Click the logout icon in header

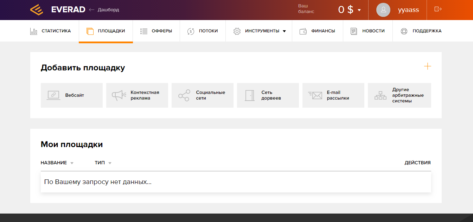(x=438, y=9)
